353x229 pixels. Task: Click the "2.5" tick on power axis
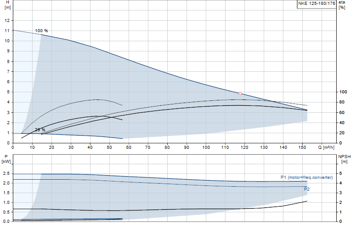coord(6,174)
